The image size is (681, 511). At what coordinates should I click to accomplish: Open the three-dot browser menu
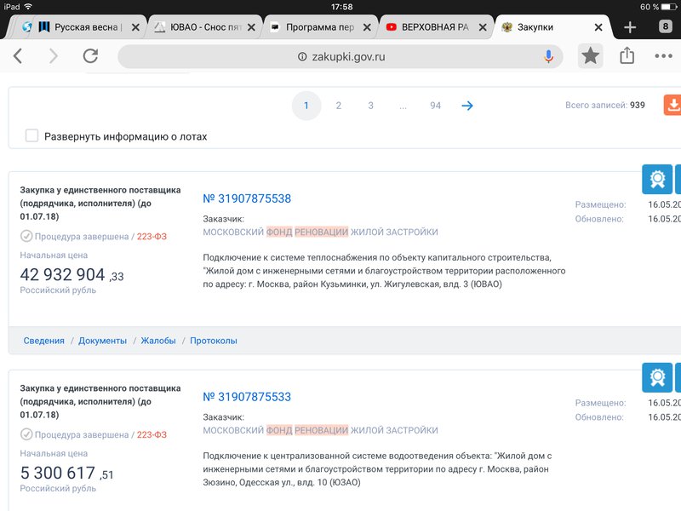click(663, 56)
